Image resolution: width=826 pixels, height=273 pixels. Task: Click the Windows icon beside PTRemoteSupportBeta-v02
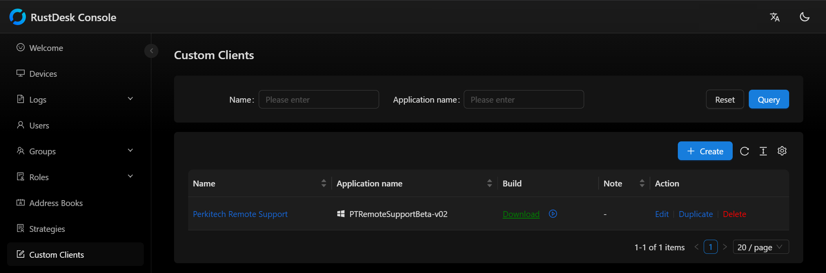tap(341, 214)
